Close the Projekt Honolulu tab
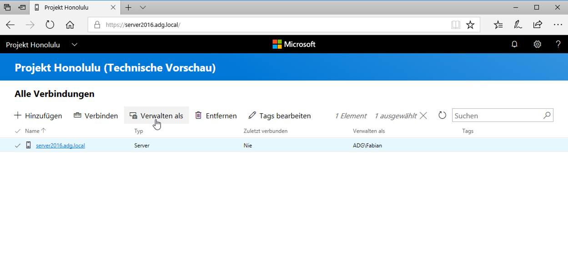Image resolution: width=568 pixels, height=268 pixels. coord(114,8)
